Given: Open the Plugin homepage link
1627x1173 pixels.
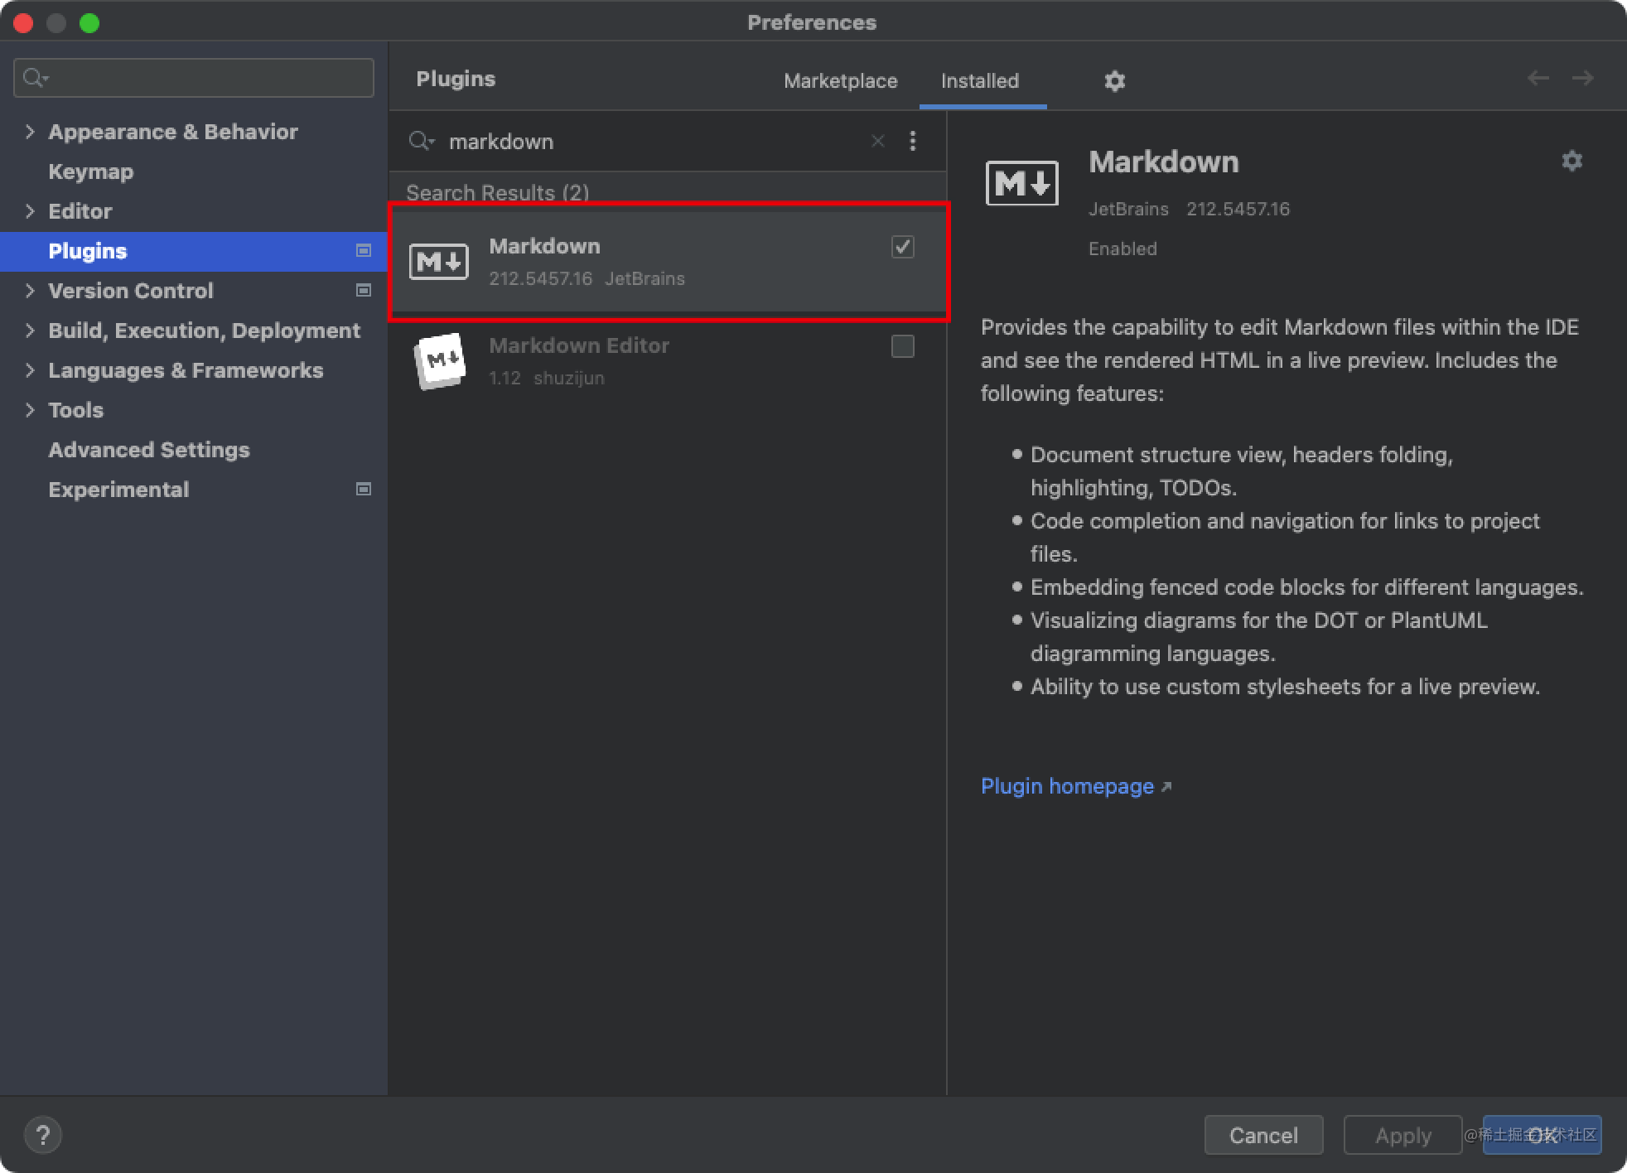Looking at the screenshot, I should (x=1067, y=786).
